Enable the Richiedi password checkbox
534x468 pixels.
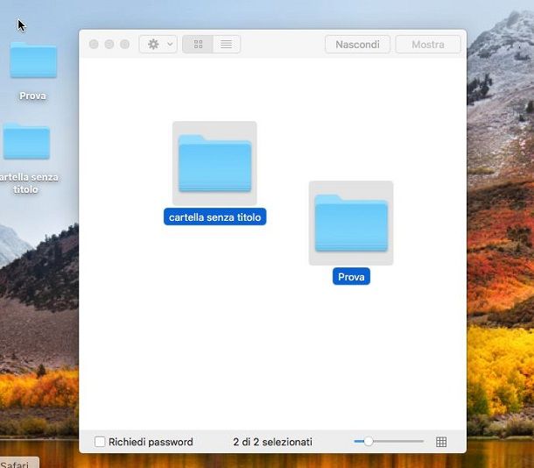[x=100, y=442]
